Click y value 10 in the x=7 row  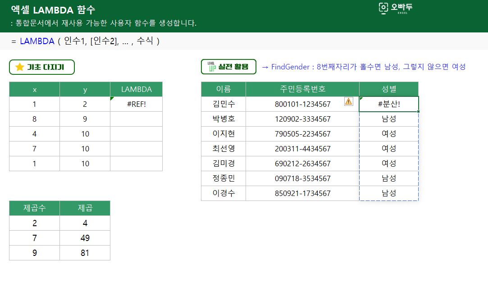pyautogui.click(x=85, y=149)
